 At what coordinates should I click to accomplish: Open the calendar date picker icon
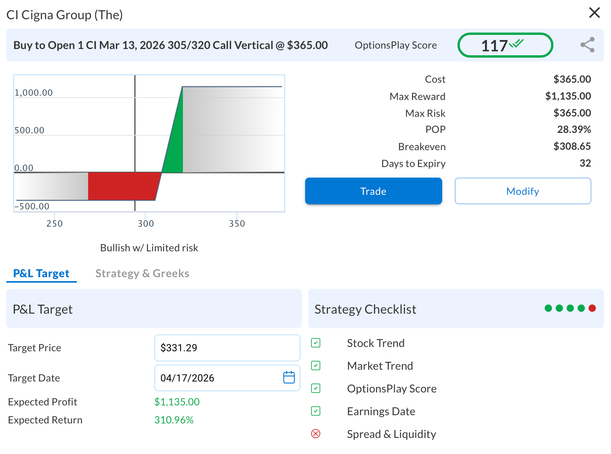click(x=289, y=378)
